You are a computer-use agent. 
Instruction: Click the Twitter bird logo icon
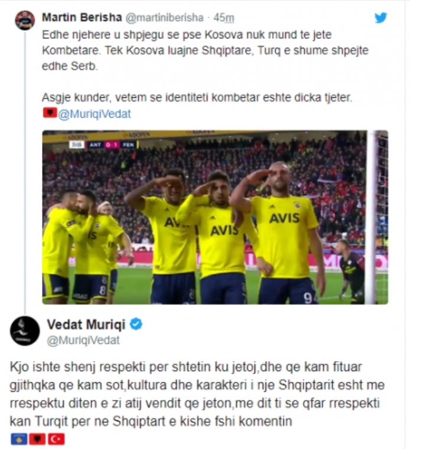coord(381,18)
